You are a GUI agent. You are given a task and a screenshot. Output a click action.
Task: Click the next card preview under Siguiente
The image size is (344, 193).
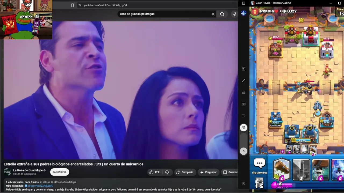pyautogui.click(x=259, y=183)
